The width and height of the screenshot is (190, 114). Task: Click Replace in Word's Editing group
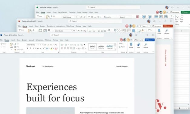(x=122, y=47)
